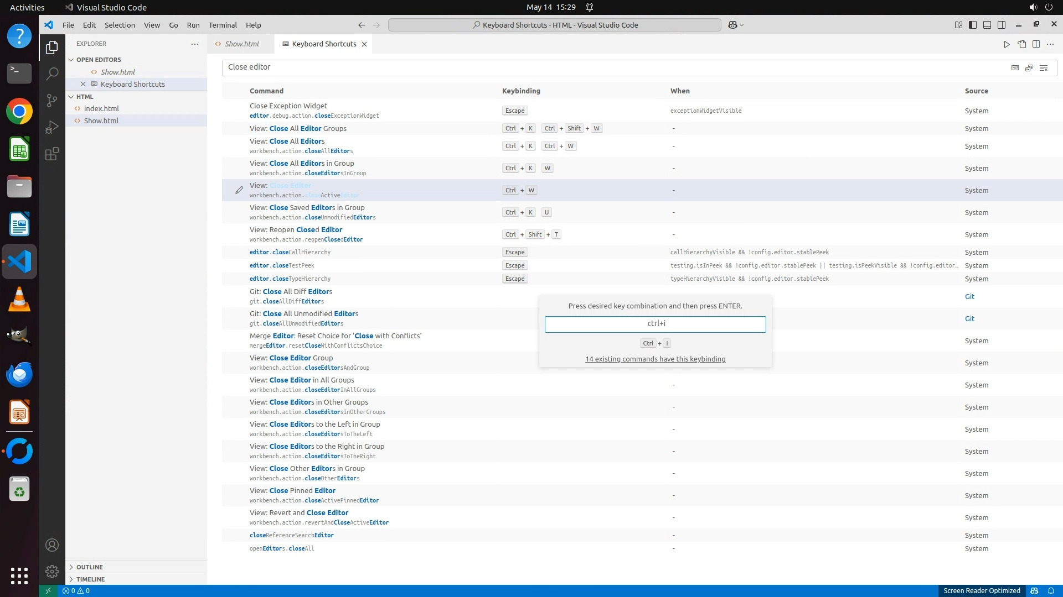
Task: Clear the keybindings search input icon
Action: (x=1044, y=67)
